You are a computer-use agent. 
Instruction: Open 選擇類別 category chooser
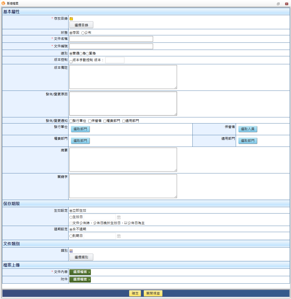tap(81, 257)
